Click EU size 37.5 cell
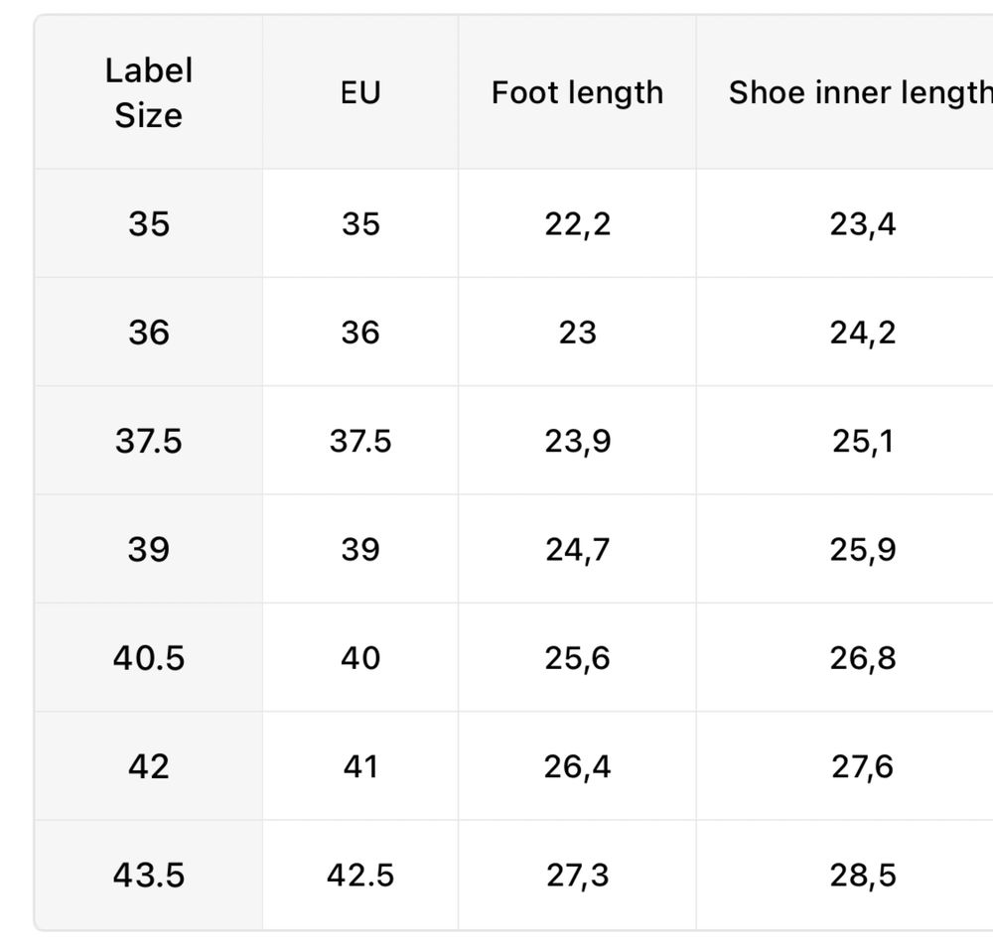This screenshot has height=946, width=993. (360, 441)
